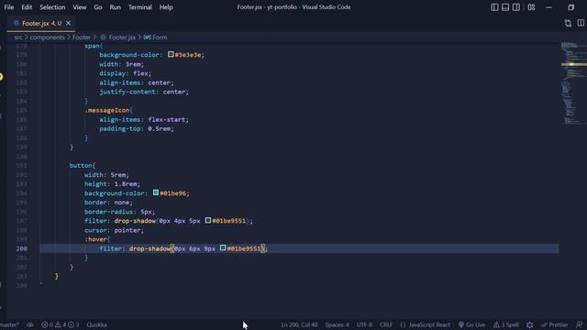Click line number 200 in the gutter
Viewport: 587px width, 330px height.
[21, 248]
